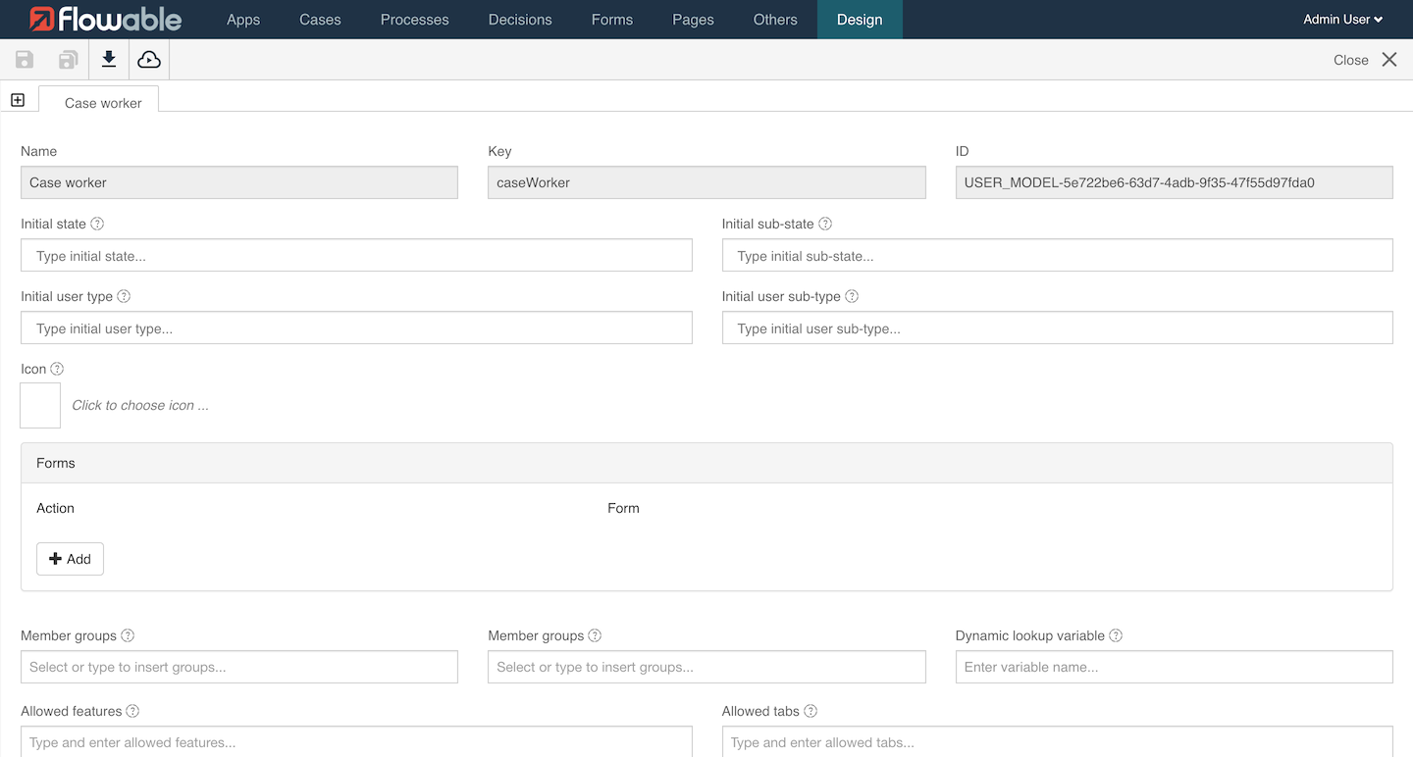Click the Save model floppy disk icon

pyautogui.click(x=25, y=60)
